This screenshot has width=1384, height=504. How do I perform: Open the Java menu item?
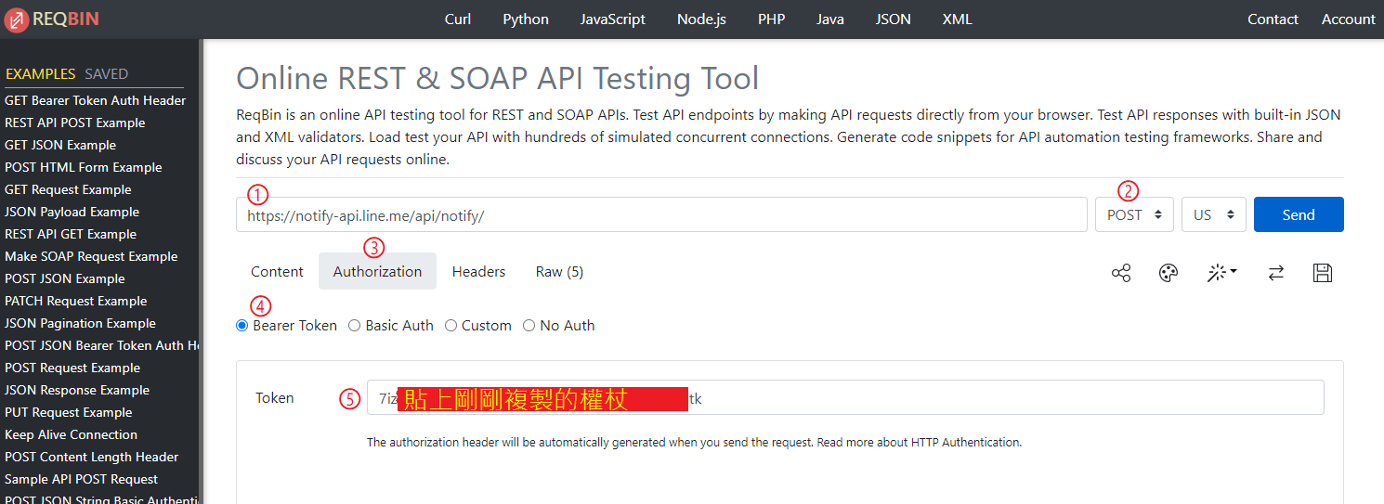click(x=830, y=19)
